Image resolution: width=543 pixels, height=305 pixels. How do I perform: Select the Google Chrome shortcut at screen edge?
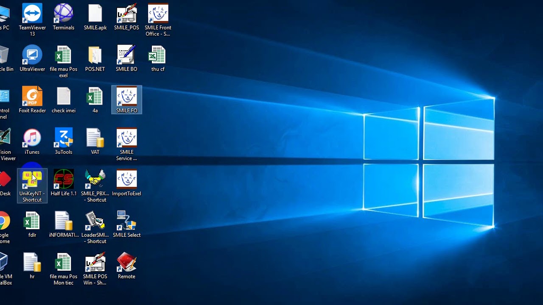[x=4, y=227]
